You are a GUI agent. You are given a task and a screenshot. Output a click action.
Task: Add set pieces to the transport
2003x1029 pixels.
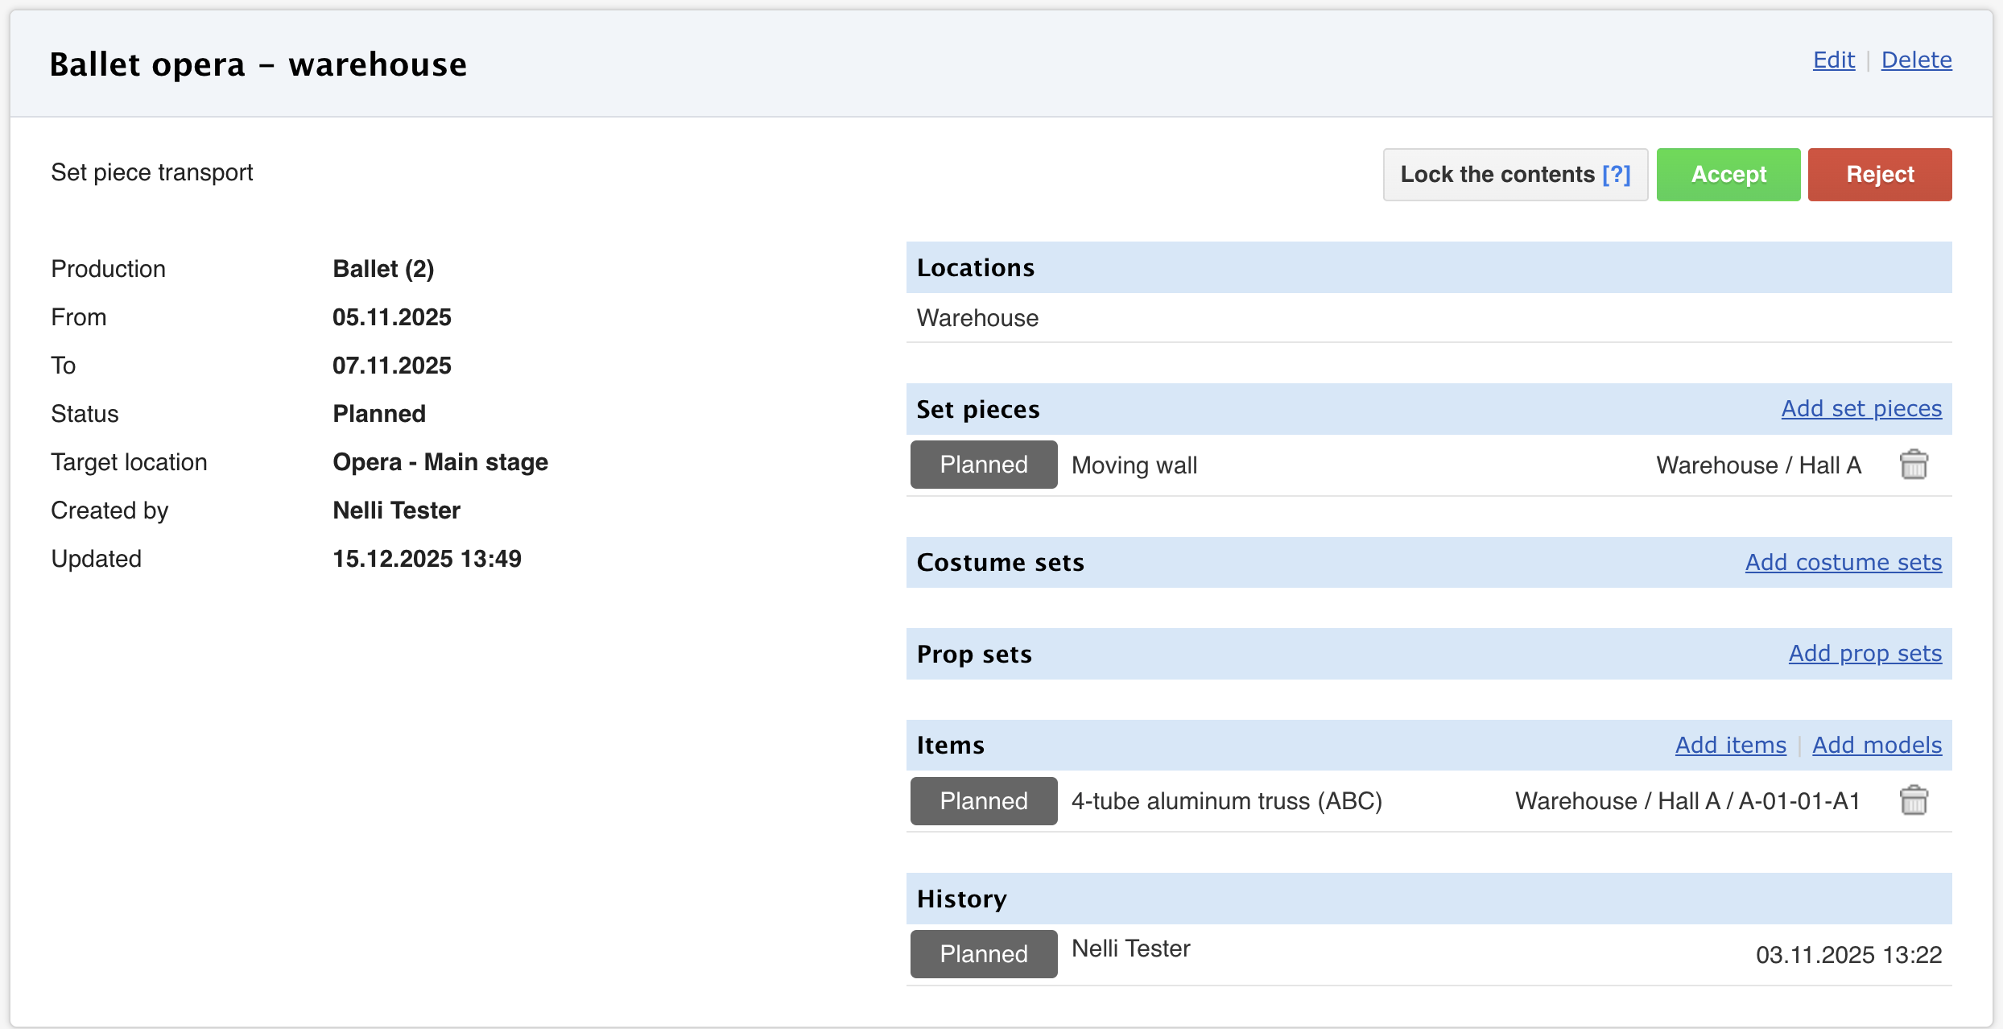click(x=1861, y=408)
